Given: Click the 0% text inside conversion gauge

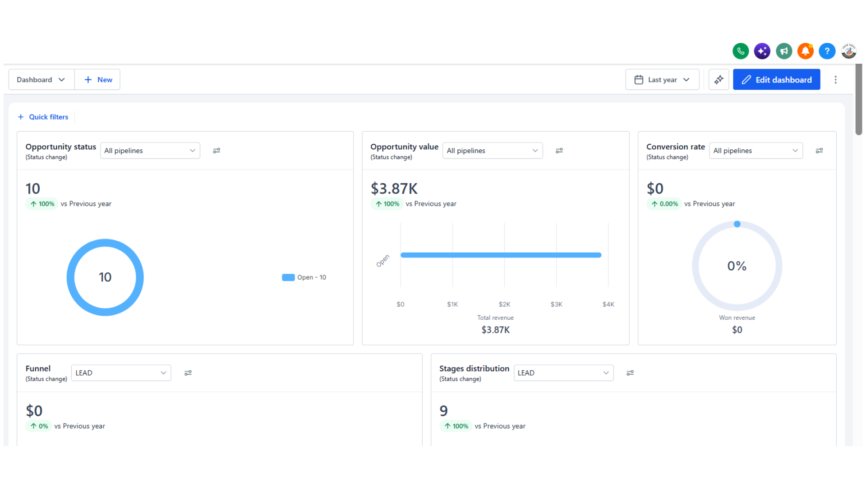Looking at the screenshot, I should 737,266.
